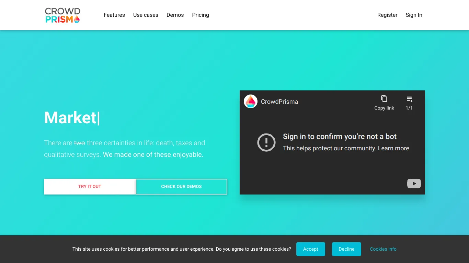Click the exclamation warning icon in video
The image size is (469, 263).
[266, 142]
